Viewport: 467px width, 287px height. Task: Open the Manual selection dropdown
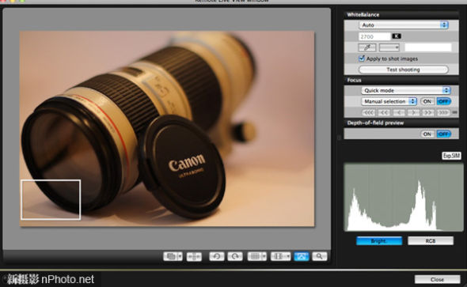coord(389,101)
